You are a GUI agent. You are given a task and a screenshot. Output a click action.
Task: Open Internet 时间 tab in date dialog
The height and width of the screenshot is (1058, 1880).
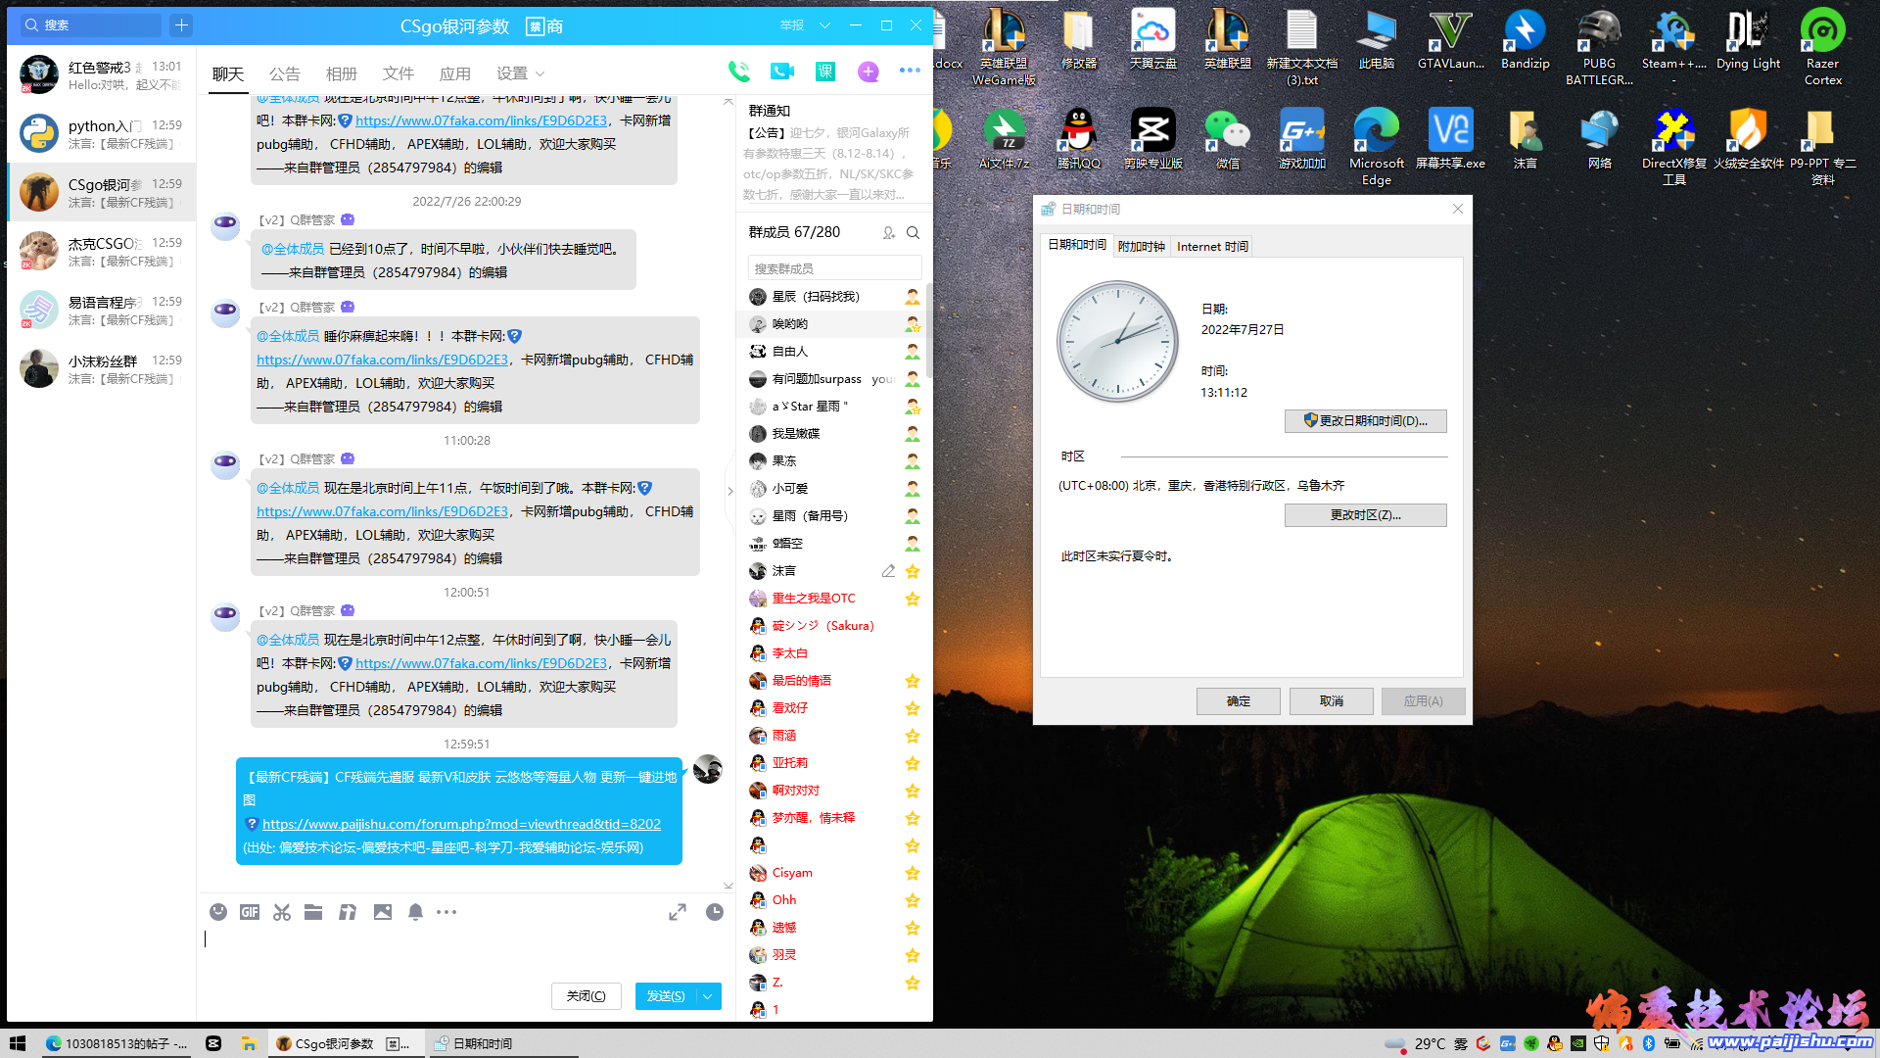[1212, 247]
